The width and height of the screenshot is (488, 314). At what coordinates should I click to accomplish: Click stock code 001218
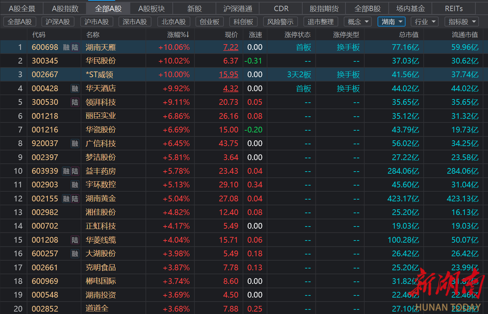click(x=45, y=116)
